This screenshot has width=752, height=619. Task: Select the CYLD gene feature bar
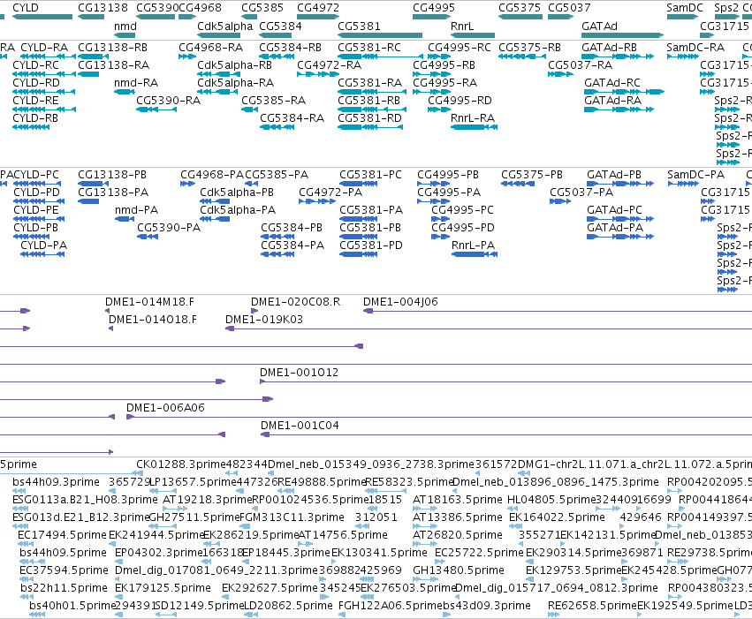coord(42,17)
